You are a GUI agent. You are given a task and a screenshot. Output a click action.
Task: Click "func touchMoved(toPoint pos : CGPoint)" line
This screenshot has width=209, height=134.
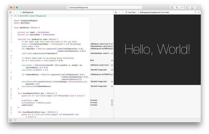coord(38,112)
